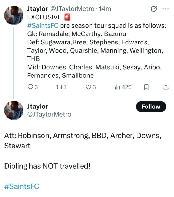The image size is (174, 197).
Task: Click the bold Jtaylor name beside the Follow button
Action: point(38,106)
